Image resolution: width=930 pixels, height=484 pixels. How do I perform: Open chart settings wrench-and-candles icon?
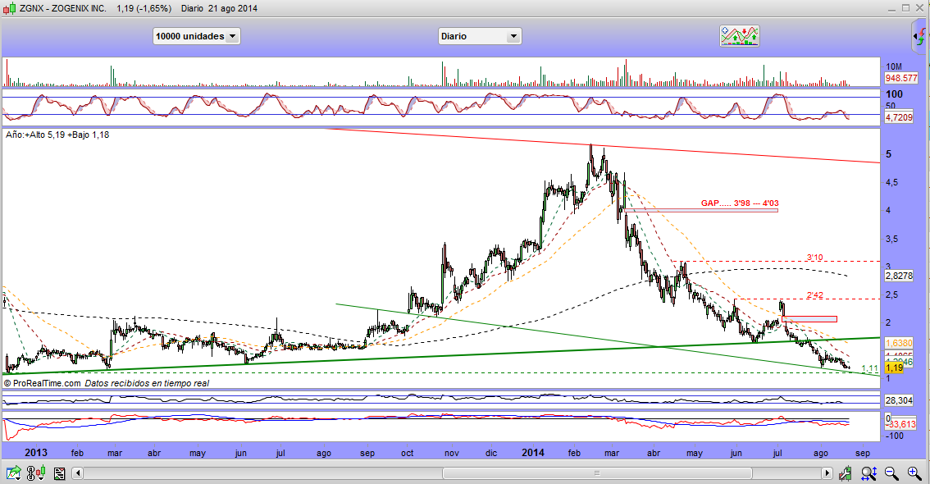coord(846,473)
